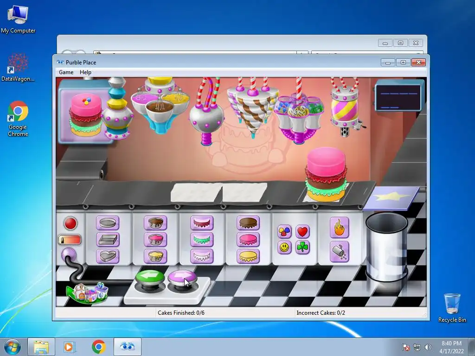475x356 pixels.
Task: Maximize the background Explorer window
Action: pyautogui.click(x=400, y=43)
